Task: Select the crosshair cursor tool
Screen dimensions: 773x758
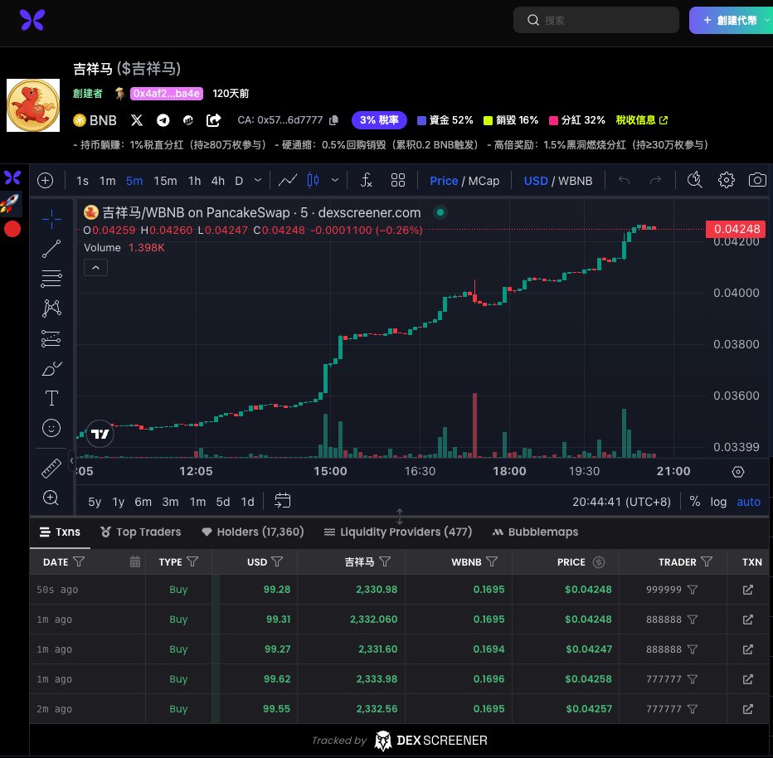Action: (51, 219)
